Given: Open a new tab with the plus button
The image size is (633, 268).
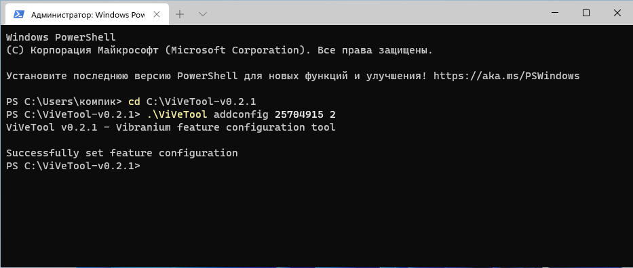Looking at the screenshot, I should (180, 14).
